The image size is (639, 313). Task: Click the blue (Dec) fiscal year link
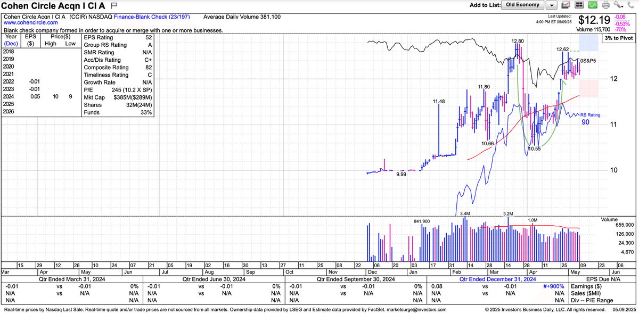[x=11, y=44]
